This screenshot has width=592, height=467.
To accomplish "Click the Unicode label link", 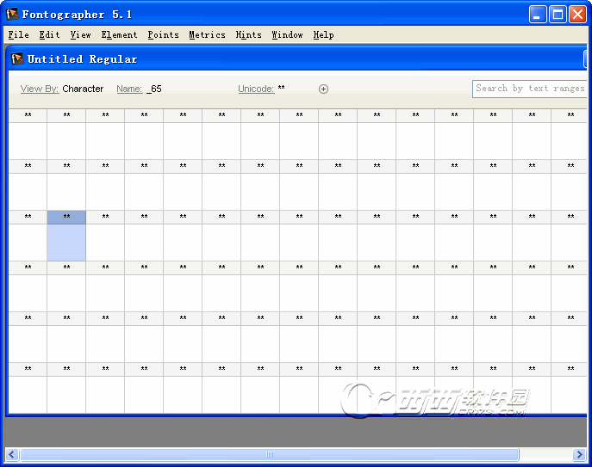I will coord(256,89).
